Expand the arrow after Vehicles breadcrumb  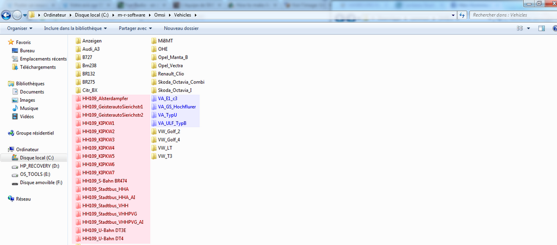pos(195,15)
